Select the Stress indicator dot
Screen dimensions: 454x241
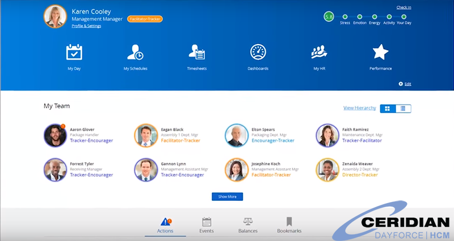pyautogui.click(x=344, y=17)
